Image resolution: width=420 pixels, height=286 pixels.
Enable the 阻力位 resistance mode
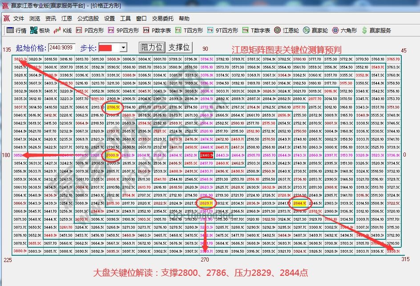point(151,46)
